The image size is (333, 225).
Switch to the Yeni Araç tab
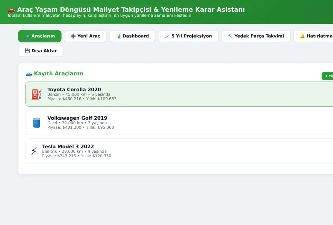click(85, 36)
